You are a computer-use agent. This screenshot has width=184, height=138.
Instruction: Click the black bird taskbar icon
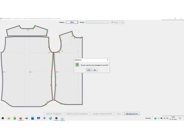[x=26, y=118]
